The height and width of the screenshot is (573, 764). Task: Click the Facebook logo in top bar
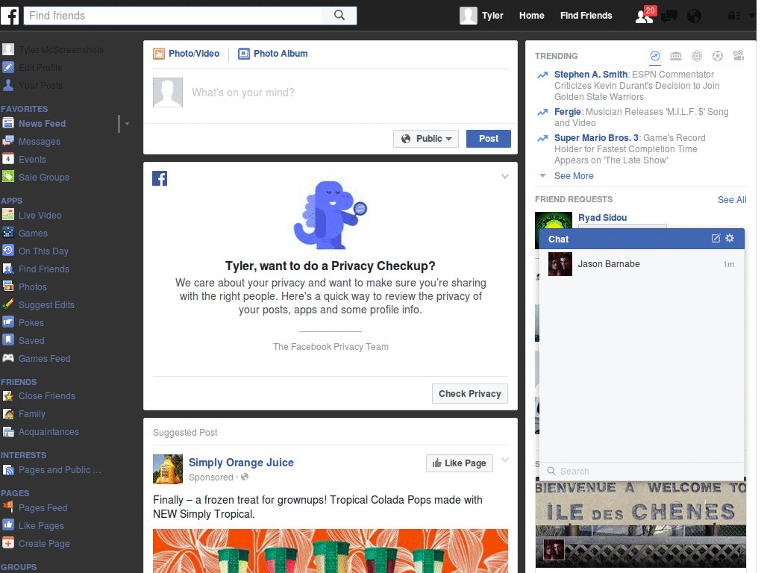(9, 16)
